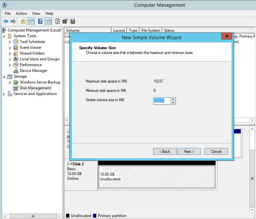
Task: Click the simple volume size input field
Action: [x=161, y=100]
